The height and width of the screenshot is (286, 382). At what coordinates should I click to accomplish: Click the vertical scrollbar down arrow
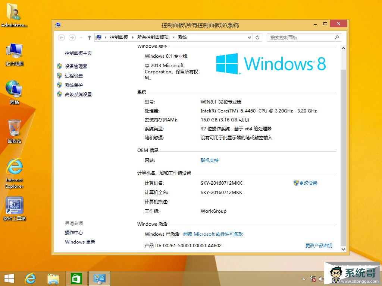click(343, 249)
